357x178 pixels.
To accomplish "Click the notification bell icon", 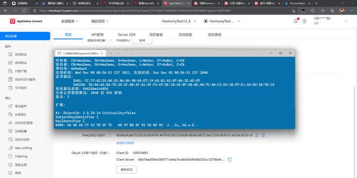I will 296,21.
